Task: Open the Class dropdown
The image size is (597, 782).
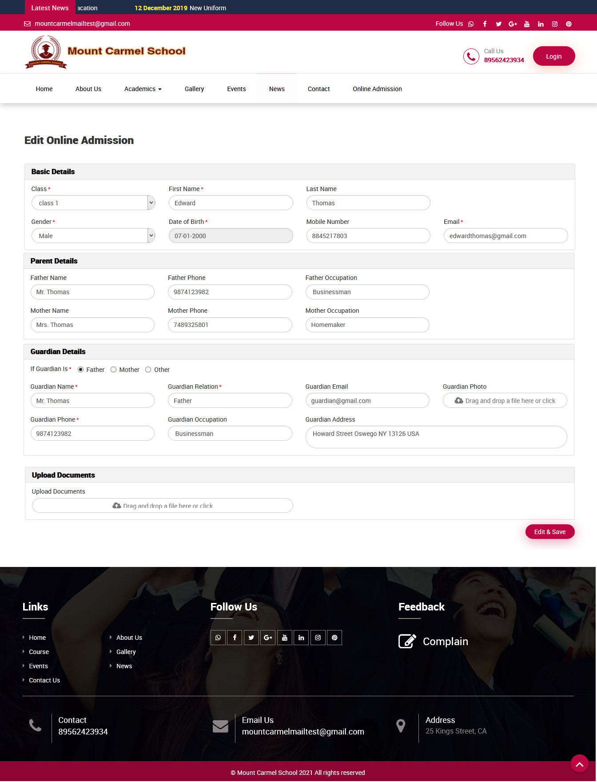Action: pyautogui.click(x=93, y=203)
